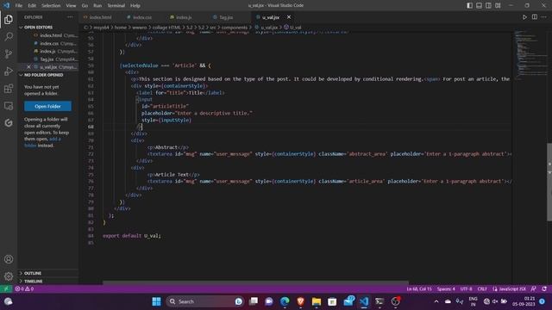Open the notifications bell in status bar

click(544, 288)
